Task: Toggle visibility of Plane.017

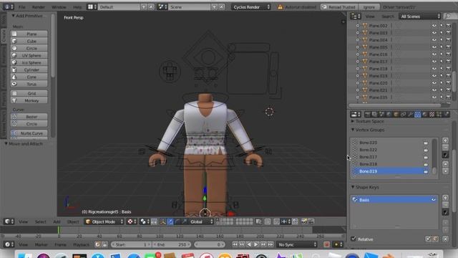Action: pos(434,62)
